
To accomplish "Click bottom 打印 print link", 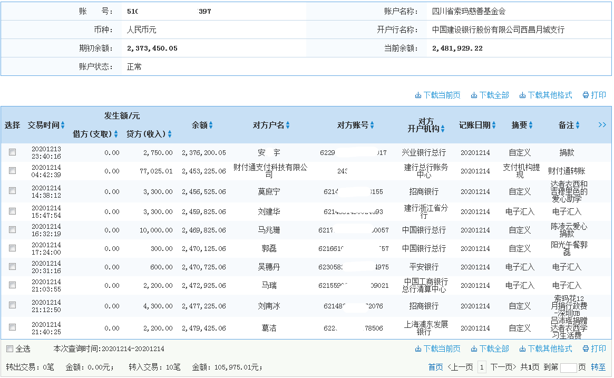I will tap(594, 348).
